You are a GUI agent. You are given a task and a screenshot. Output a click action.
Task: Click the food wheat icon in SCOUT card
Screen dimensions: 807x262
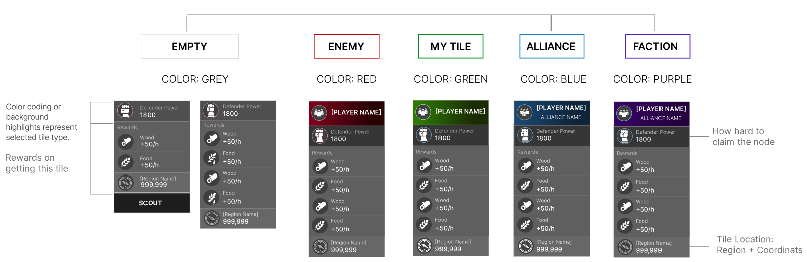pos(126,162)
